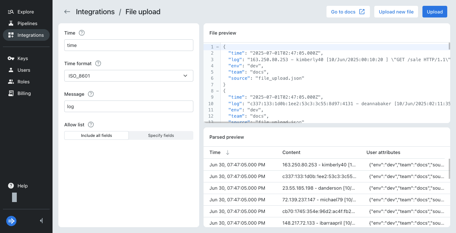The width and height of the screenshot is (456, 233).
Task: Open the Roles sidebar item
Action: tap(26, 82)
